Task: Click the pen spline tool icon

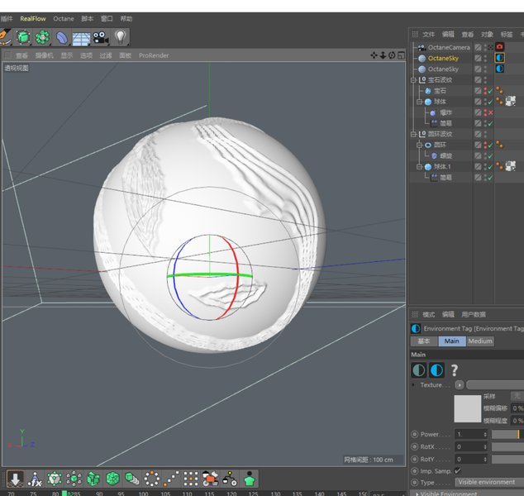Action: [5, 36]
